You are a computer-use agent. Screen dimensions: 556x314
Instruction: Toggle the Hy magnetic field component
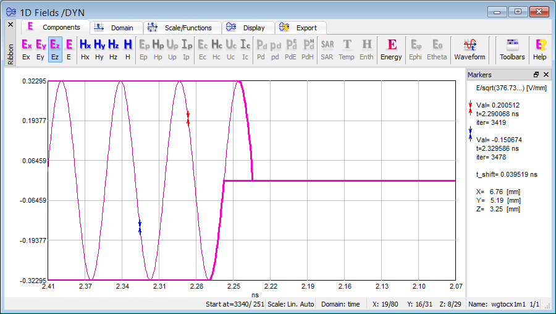tap(99, 49)
